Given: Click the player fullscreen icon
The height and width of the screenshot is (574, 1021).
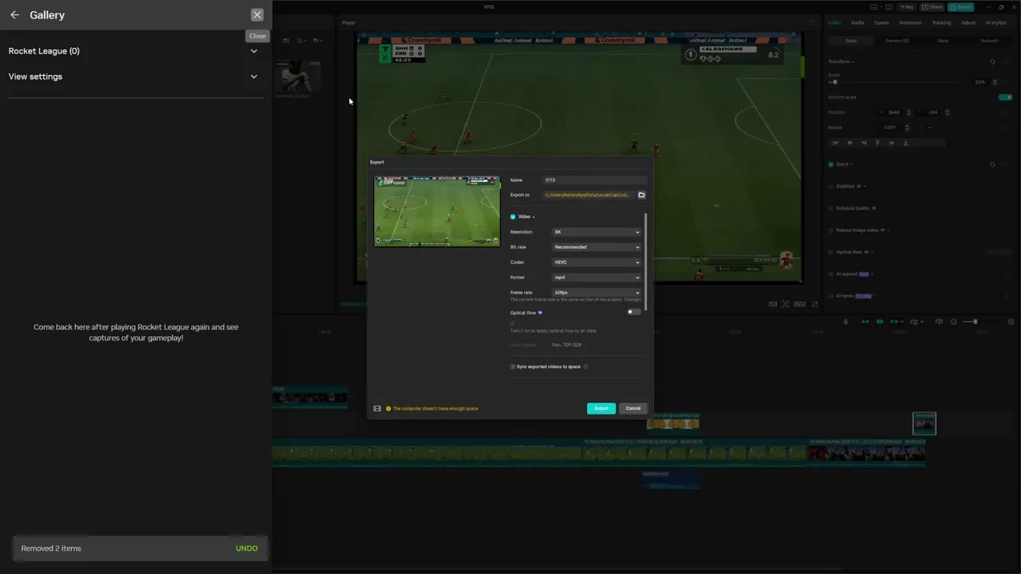Looking at the screenshot, I should tap(814, 304).
